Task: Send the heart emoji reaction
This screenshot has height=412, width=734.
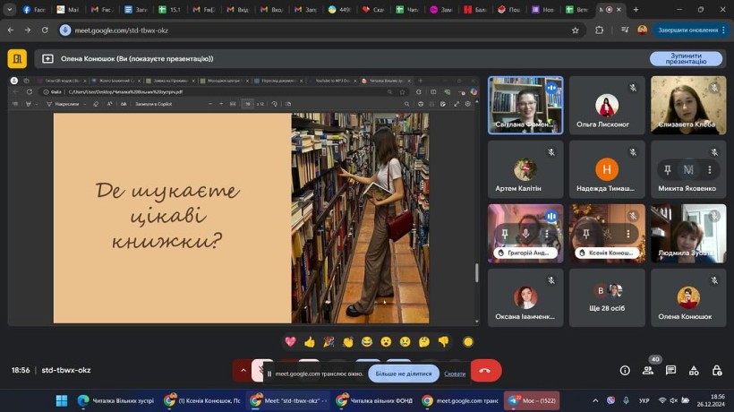Action: click(290, 342)
